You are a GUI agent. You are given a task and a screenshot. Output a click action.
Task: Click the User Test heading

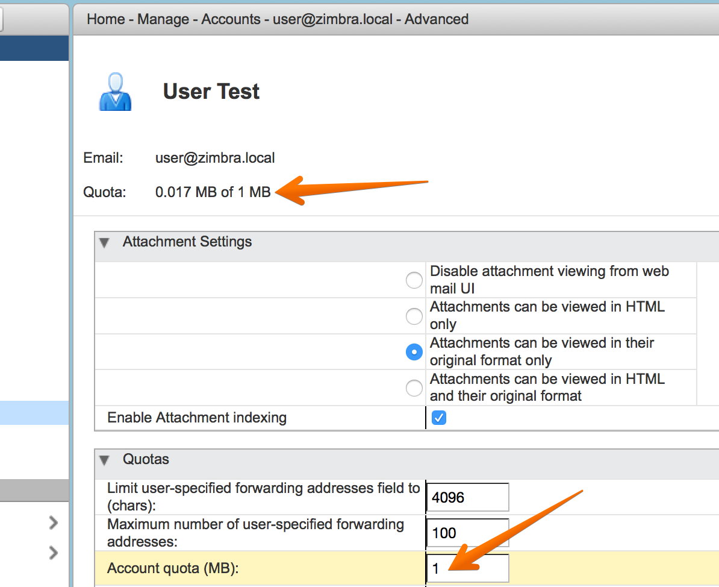211,92
